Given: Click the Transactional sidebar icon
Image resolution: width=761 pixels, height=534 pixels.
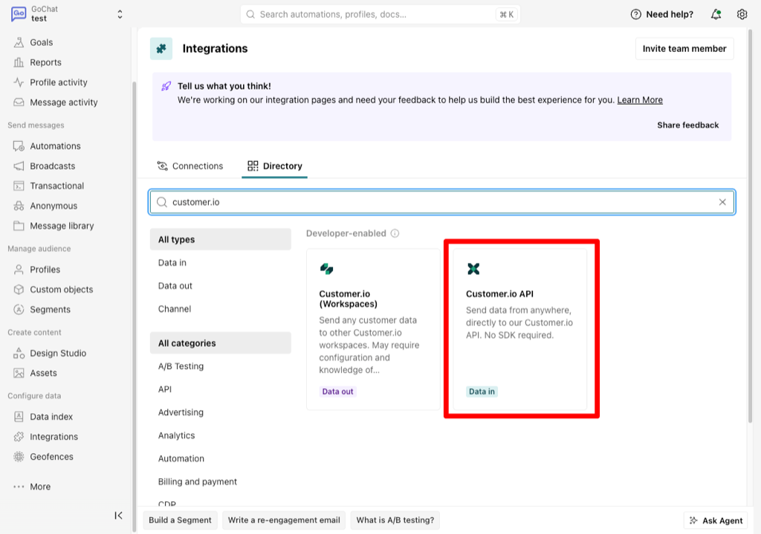Looking at the screenshot, I should point(19,186).
